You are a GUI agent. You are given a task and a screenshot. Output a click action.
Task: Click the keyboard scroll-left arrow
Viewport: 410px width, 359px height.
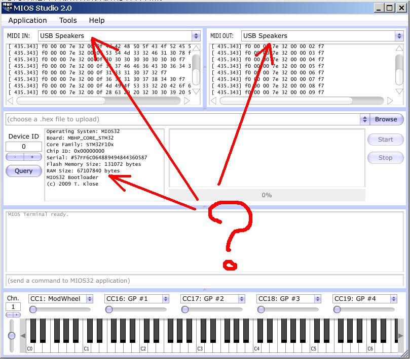[23, 336]
